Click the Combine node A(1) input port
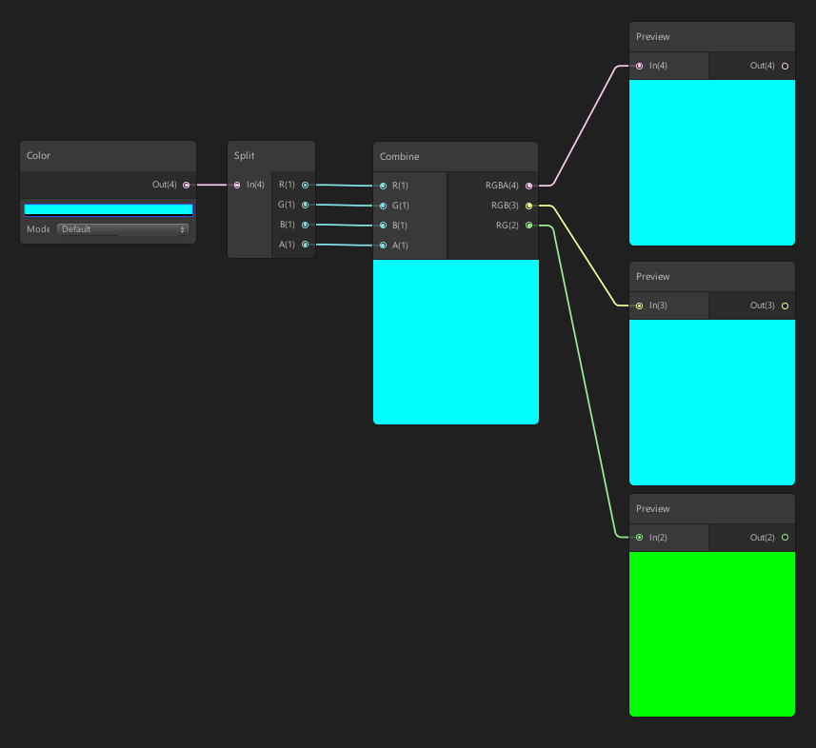Viewport: 816px width, 748px height. tap(383, 246)
